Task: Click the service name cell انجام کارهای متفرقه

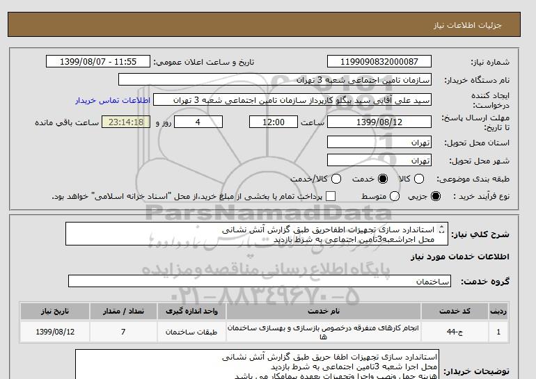Action: pos(324,332)
